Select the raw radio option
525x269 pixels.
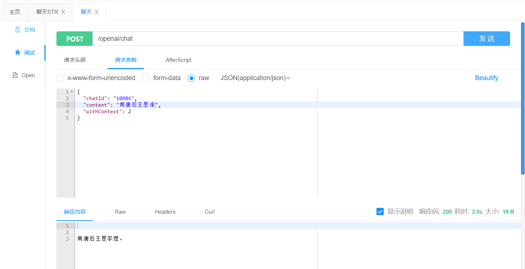point(192,78)
